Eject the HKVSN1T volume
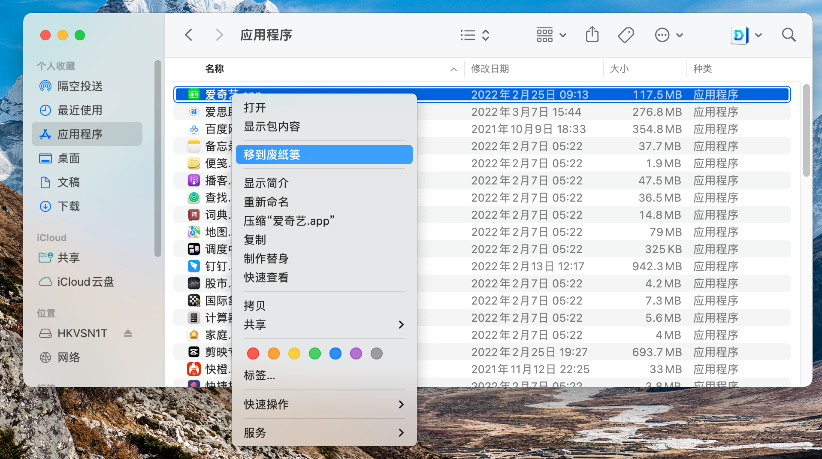822x459 pixels. (x=128, y=333)
